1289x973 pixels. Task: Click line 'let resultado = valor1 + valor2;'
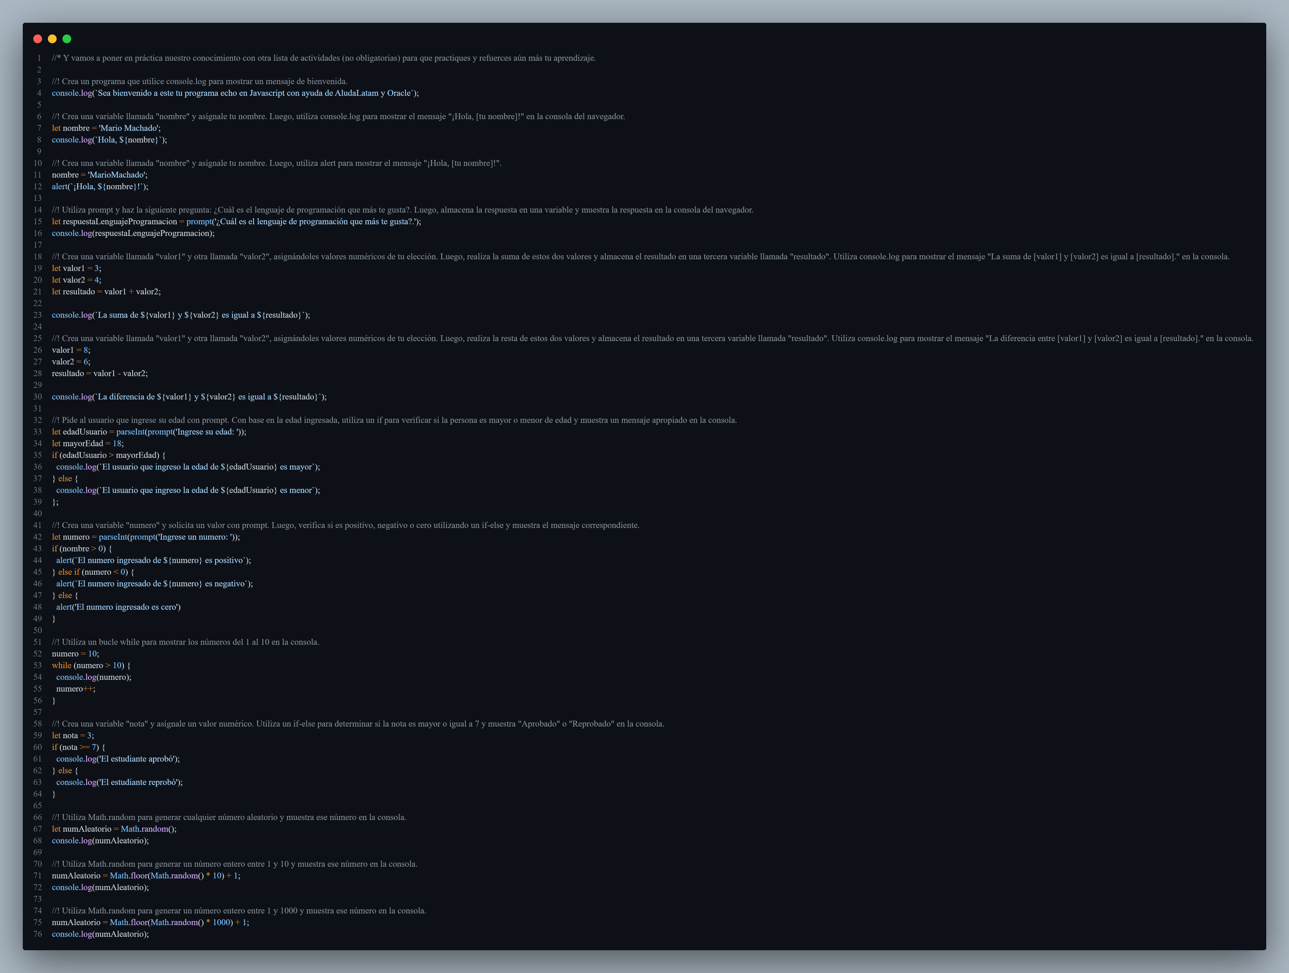click(x=106, y=291)
